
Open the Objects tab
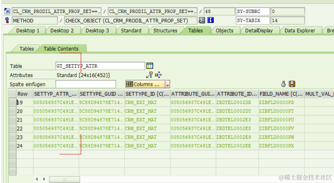coord(225,30)
